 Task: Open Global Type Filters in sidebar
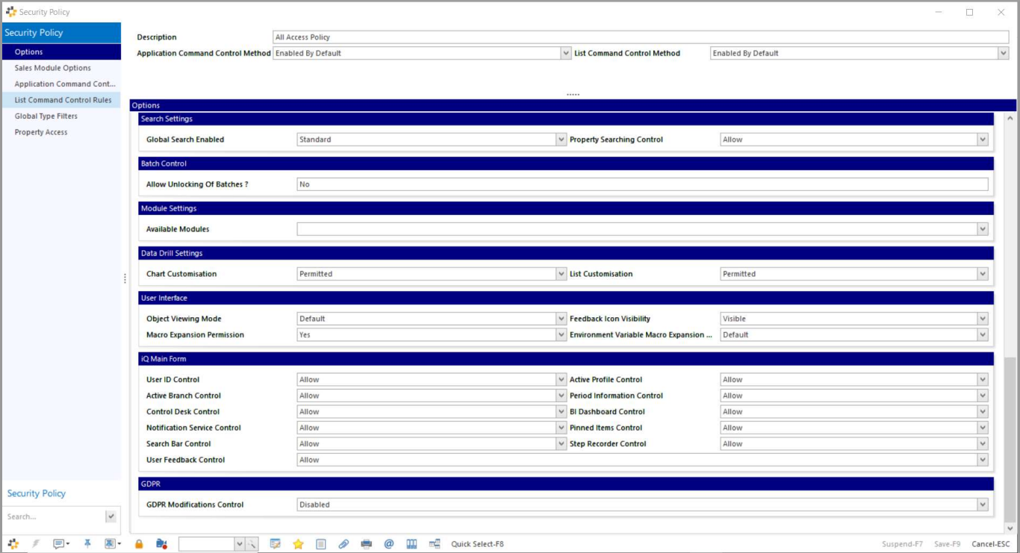tap(61, 116)
